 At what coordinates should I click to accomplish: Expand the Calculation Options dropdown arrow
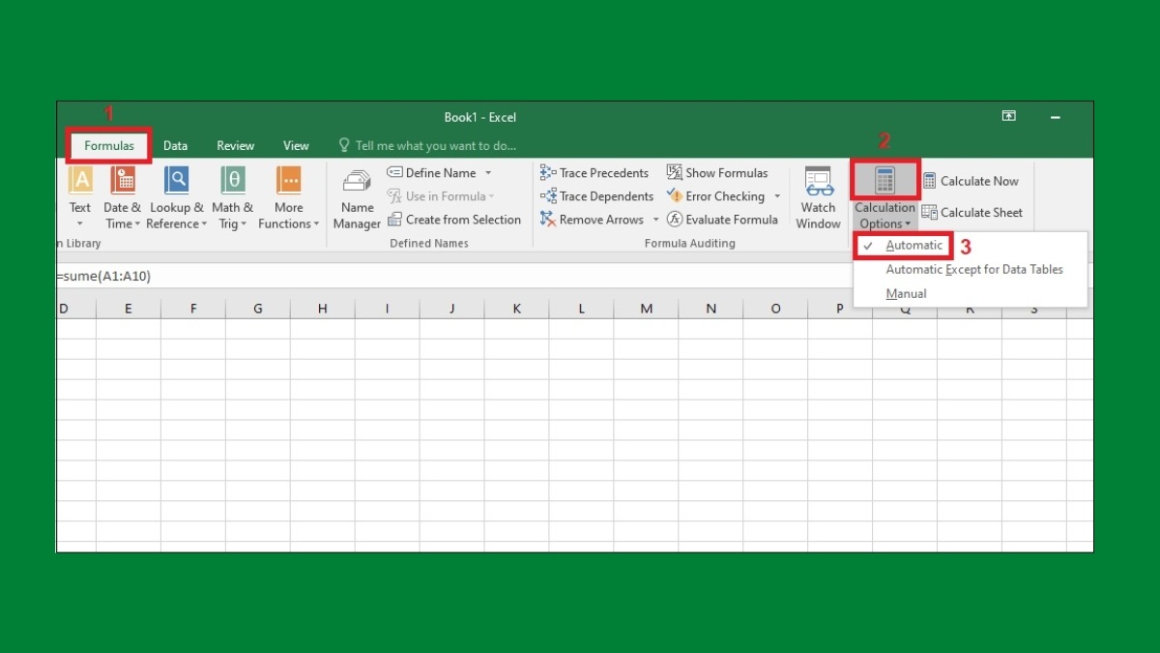[x=908, y=224]
